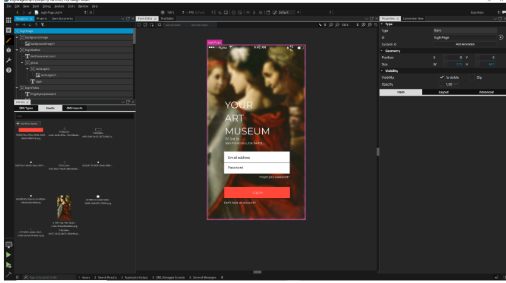Select the red rectangle asset thumbnail
This screenshot has height=283, width=506.
click(31, 130)
